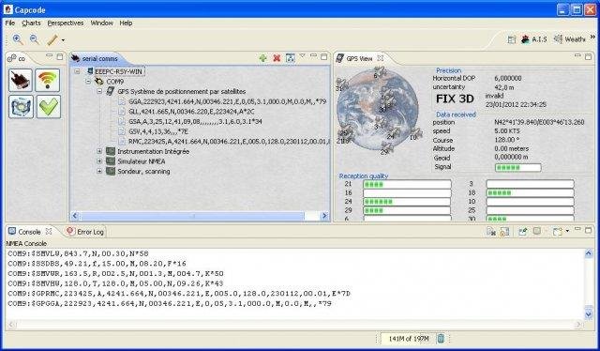Screen dimensions: 600x351
Task: Click the serial cable connector button
Action: click(21, 80)
